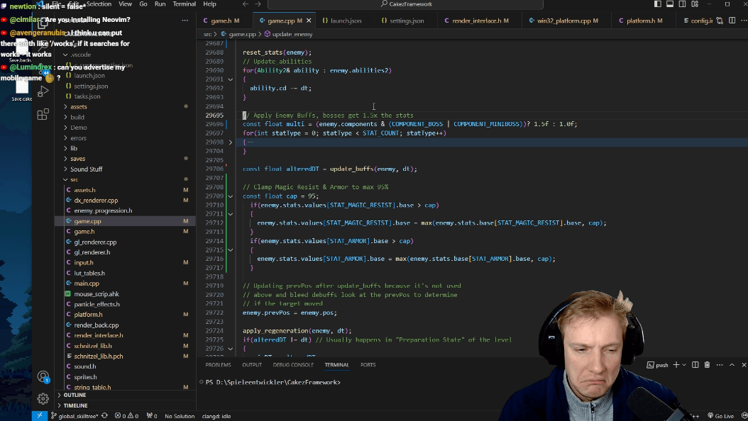Open the Manage gear settings icon
The height and width of the screenshot is (421, 748).
pyautogui.click(x=43, y=398)
